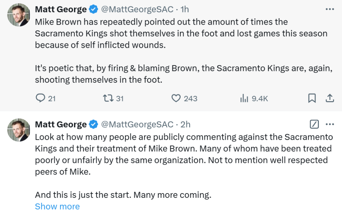Open @MattGeorgeSAC handle on first tweet
The height and width of the screenshot is (217, 342).
(x=137, y=9)
